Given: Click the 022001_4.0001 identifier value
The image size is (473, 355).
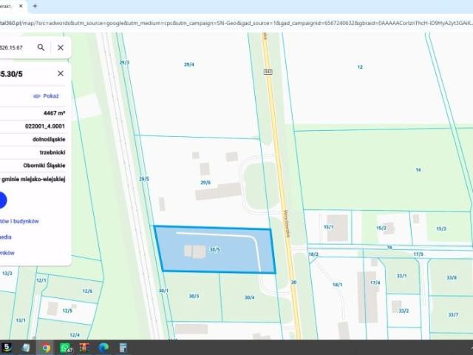Looking at the screenshot, I should click(45, 126).
